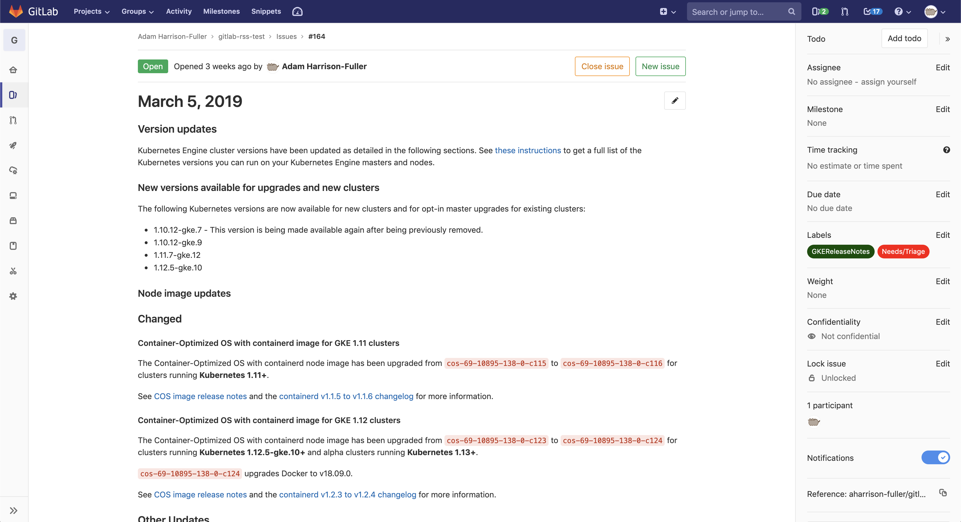Click the red Needs/Triage label

903,251
